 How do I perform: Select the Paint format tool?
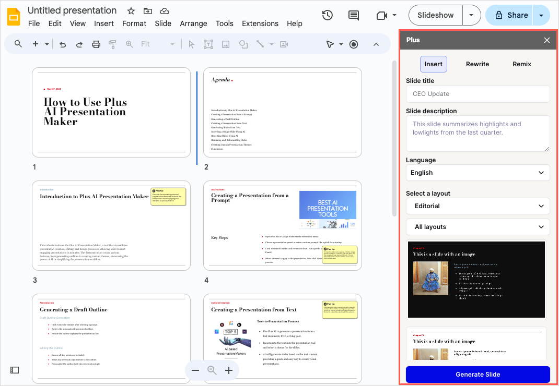(112, 44)
